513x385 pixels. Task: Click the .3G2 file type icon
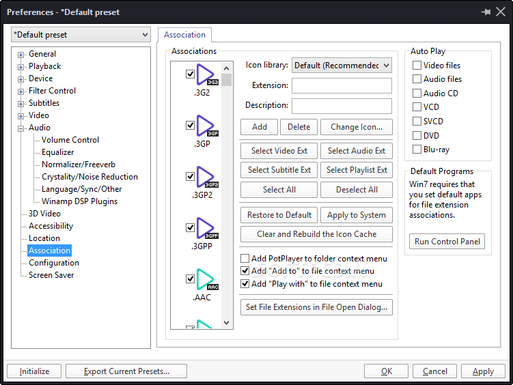pos(207,74)
